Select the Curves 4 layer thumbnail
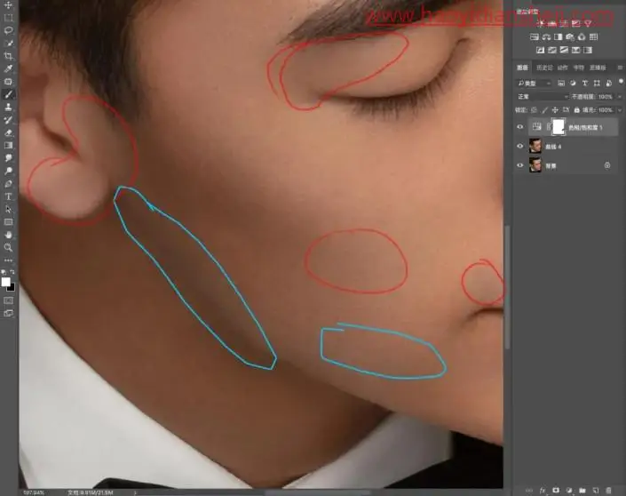This screenshot has height=496, width=626. (535, 147)
